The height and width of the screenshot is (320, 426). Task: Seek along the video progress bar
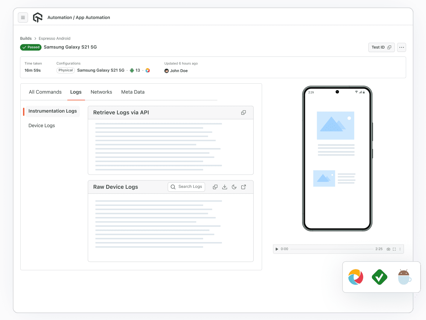[x=331, y=249]
